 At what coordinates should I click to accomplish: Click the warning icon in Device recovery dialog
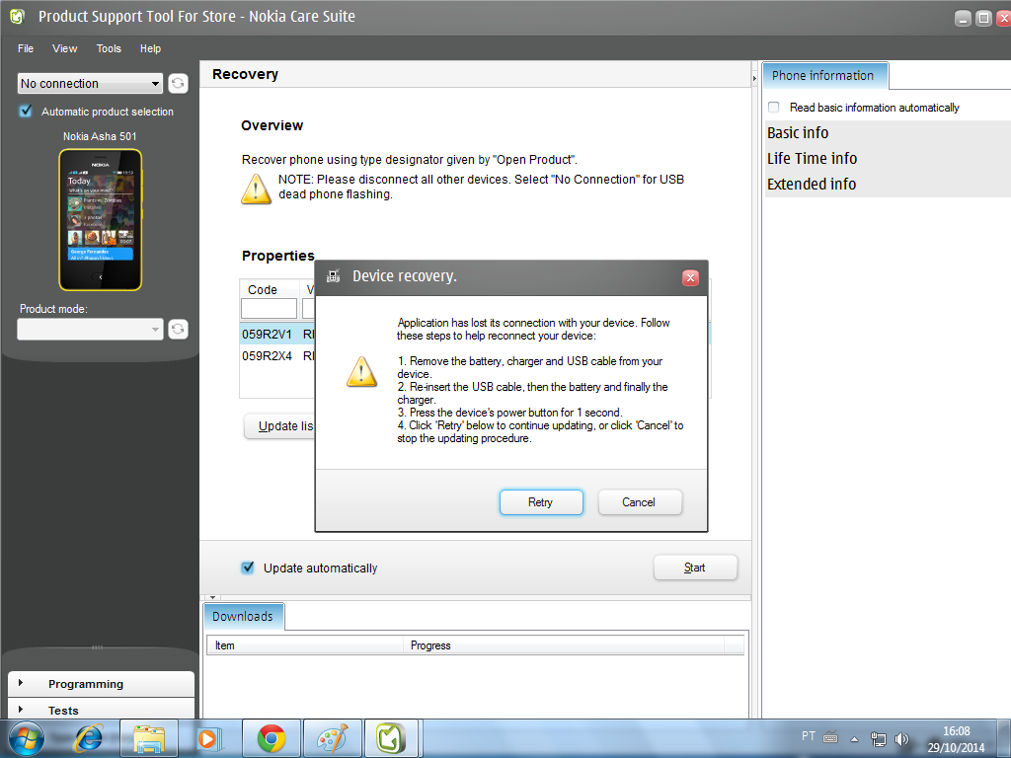pyautogui.click(x=361, y=372)
